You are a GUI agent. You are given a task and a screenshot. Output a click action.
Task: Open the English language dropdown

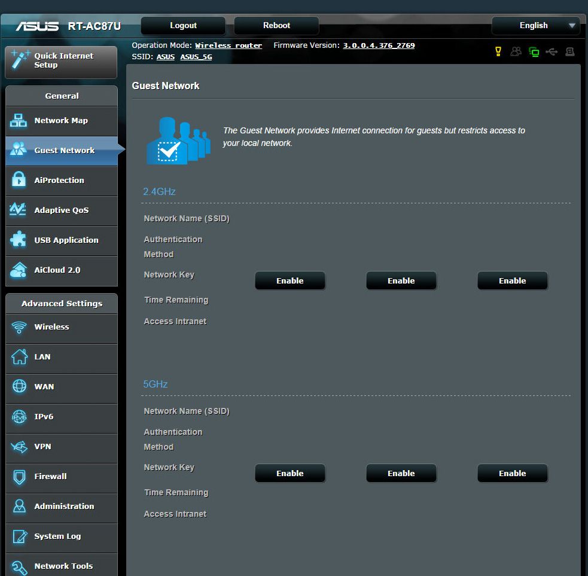coord(535,26)
